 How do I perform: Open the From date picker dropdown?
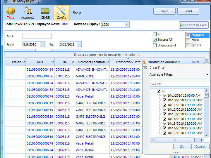[x=42, y=44]
